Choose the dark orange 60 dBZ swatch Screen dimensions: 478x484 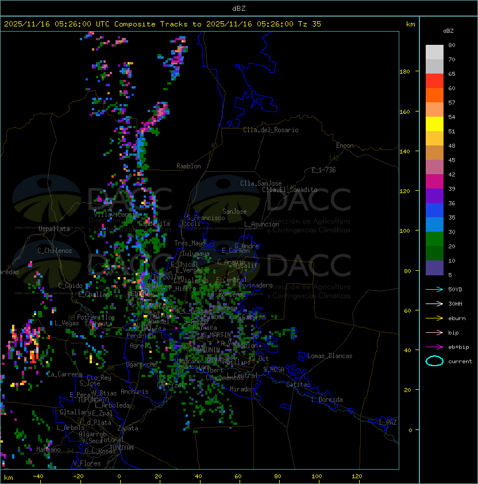pos(434,95)
